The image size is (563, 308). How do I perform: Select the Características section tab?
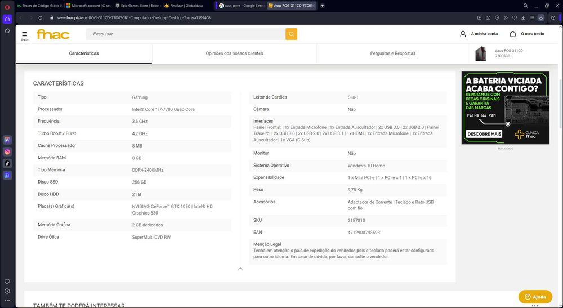pos(84,53)
